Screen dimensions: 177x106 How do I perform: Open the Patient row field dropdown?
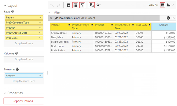point(40,17)
